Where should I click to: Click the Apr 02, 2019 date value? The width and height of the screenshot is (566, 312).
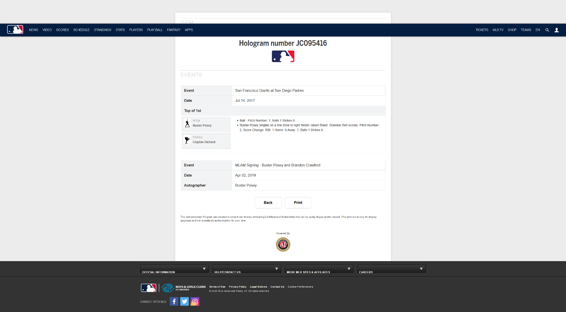[x=246, y=175]
